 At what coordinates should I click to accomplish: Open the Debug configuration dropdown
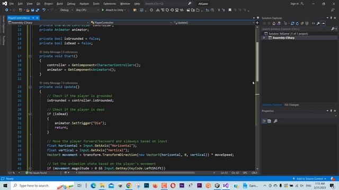point(66,10)
